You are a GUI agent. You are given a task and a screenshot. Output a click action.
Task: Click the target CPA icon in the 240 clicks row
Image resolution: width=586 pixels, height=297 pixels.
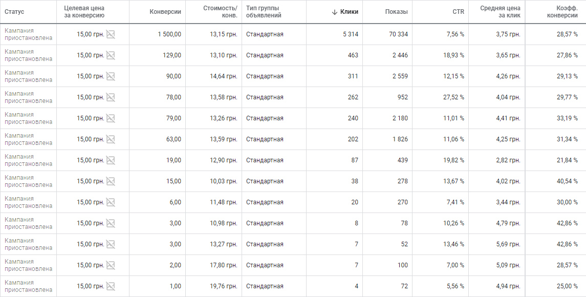pos(111,118)
